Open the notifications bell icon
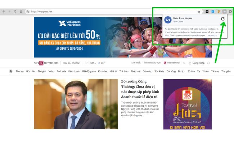The width and height of the screenshot is (234, 144). click(208, 63)
